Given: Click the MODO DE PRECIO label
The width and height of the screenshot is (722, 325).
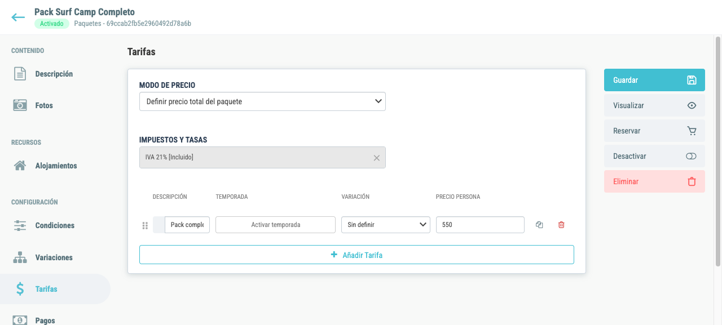Looking at the screenshot, I should pyautogui.click(x=168, y=85).
